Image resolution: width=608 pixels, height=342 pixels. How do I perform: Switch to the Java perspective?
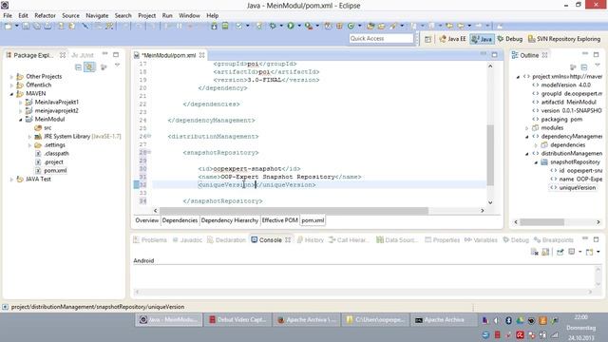pyautogui.click(x=482, y=39)
